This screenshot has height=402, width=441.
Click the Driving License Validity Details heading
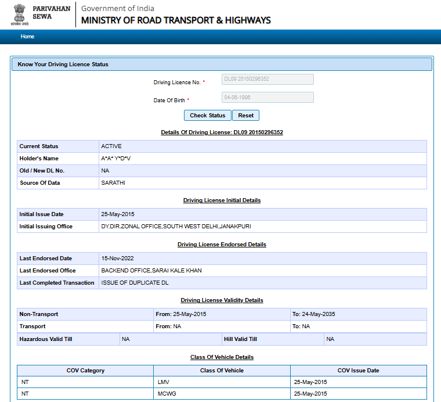(222, 300)
